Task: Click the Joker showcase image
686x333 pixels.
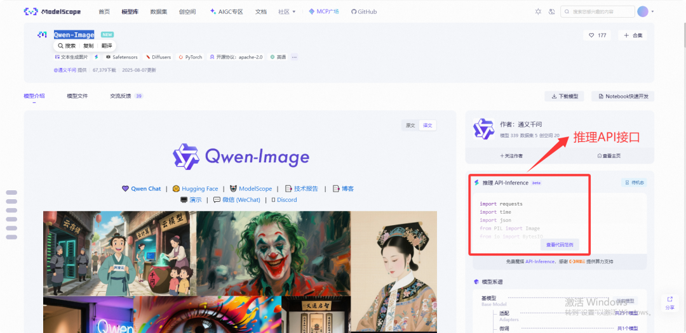Action: [273, 254]
